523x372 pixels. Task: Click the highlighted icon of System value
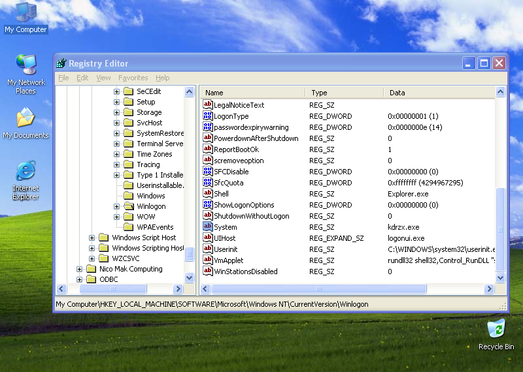pos(207,227)
